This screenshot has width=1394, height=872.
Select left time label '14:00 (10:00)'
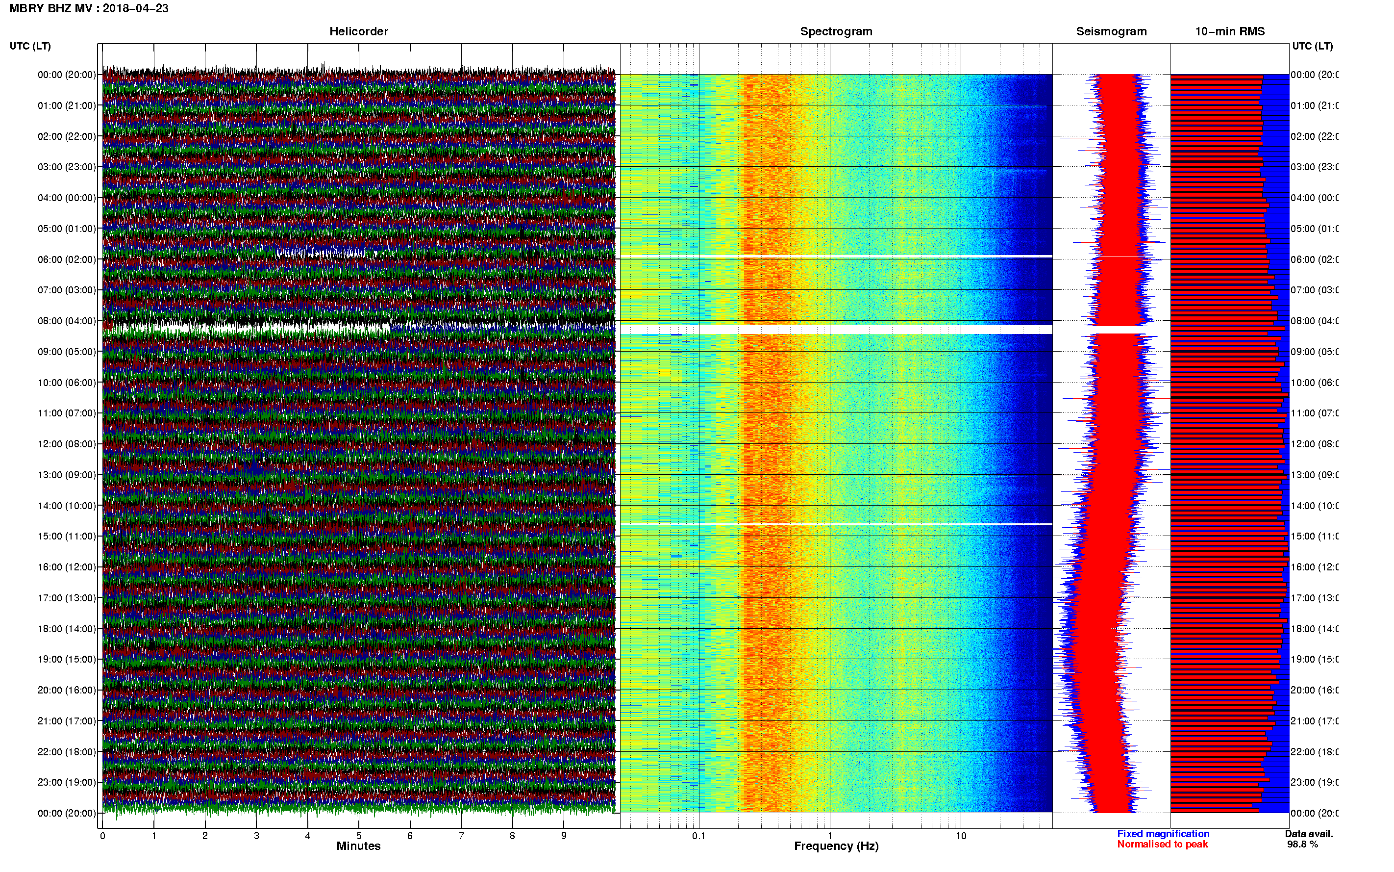(67, 506)
